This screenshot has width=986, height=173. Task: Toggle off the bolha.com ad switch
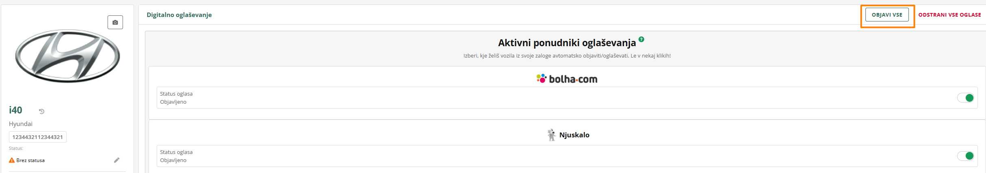click(966, 98)
